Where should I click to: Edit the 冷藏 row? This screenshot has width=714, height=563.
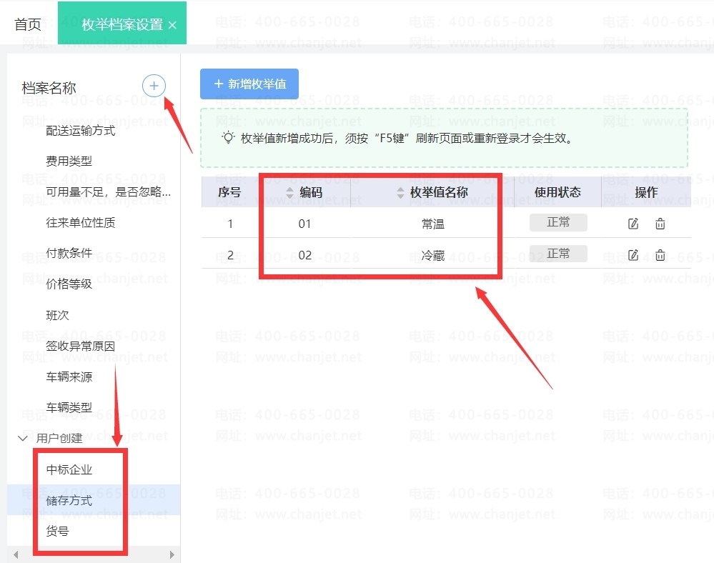633,255
